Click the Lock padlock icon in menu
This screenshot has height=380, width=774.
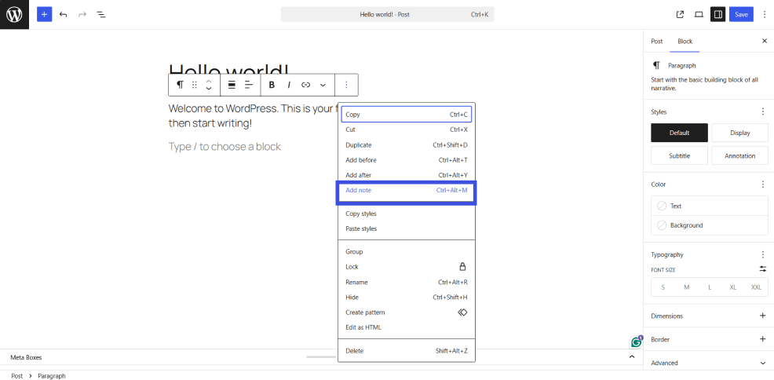pos(462,267)
